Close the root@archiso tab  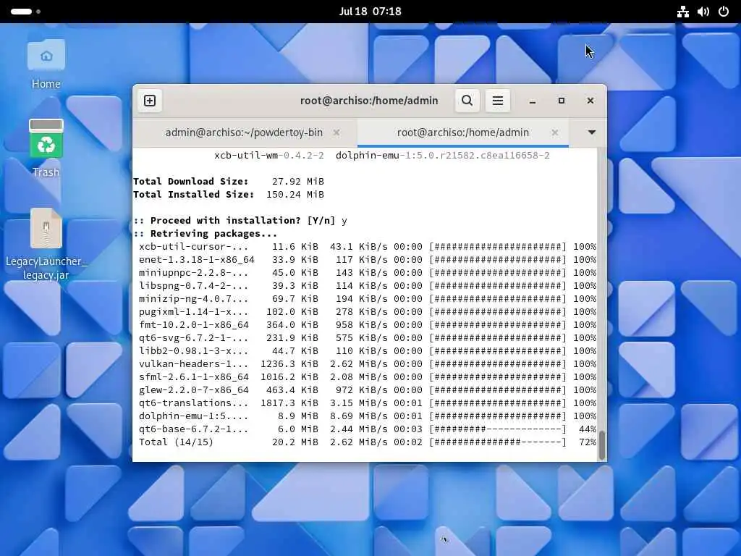[555, 133]
